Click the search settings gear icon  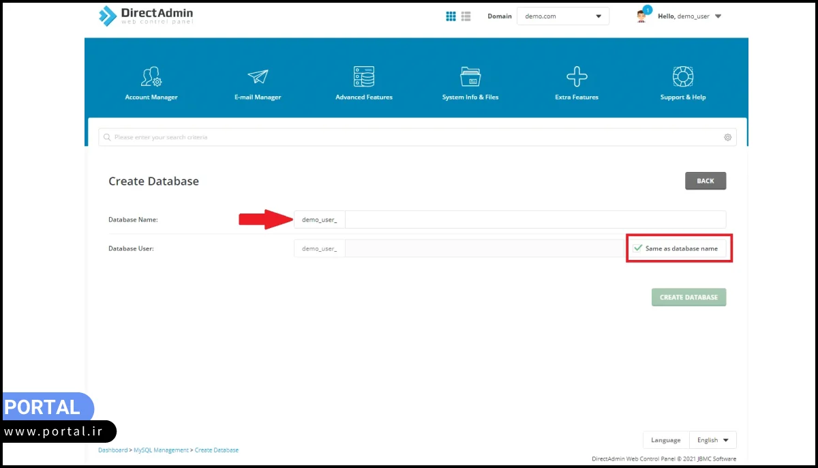pos(727,137)
